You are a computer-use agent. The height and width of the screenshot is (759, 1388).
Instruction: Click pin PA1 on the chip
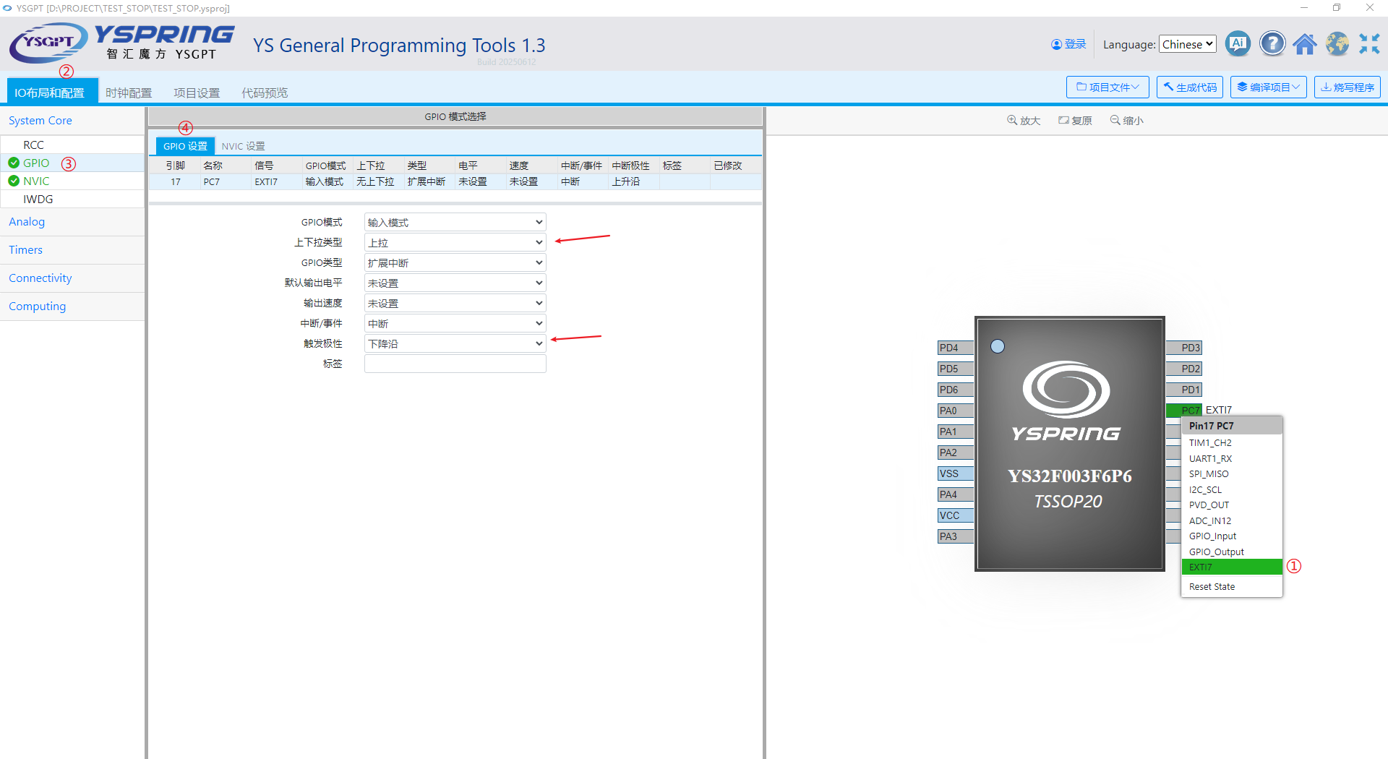pyautogui.click(x=955, y=432)
